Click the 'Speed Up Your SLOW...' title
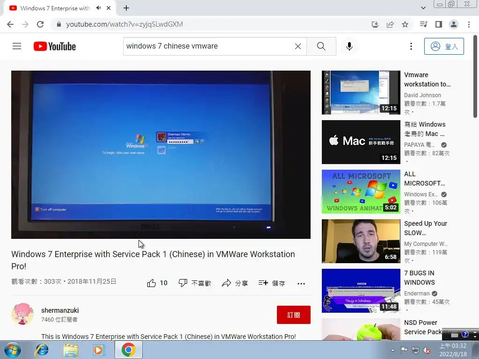479x359 pixels. [426, 228]
